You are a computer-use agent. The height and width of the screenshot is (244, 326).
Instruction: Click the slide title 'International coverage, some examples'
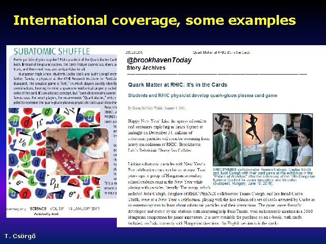[154, 20]
